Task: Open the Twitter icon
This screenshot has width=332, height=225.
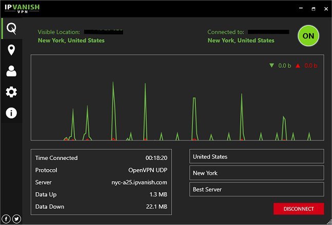Action: coord(16,219)
